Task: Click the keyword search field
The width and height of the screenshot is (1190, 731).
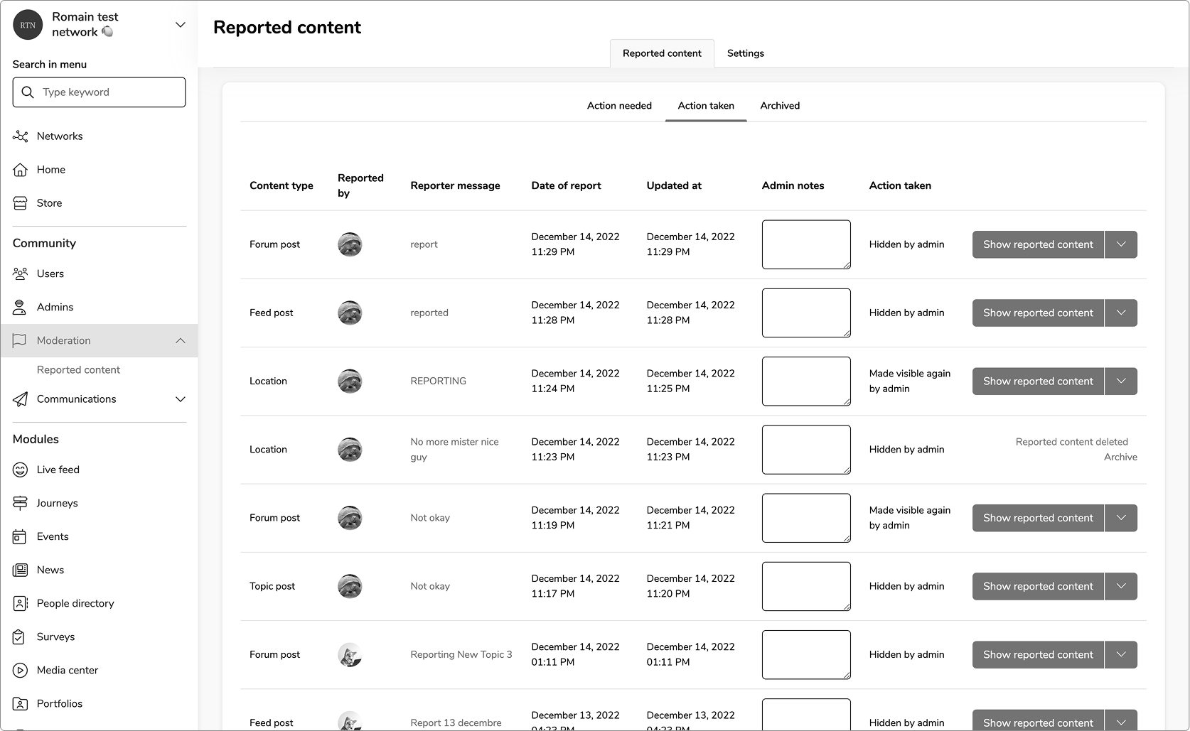Action: pos(99,92)
